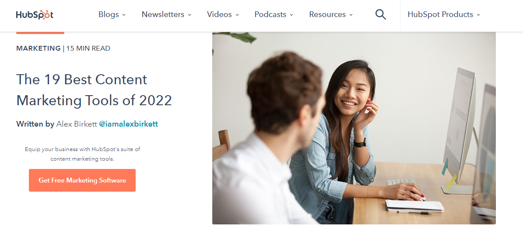The image size is (523, 241).
Task: Expand the HubSpot Products chevron arrow
Action: 478,15
